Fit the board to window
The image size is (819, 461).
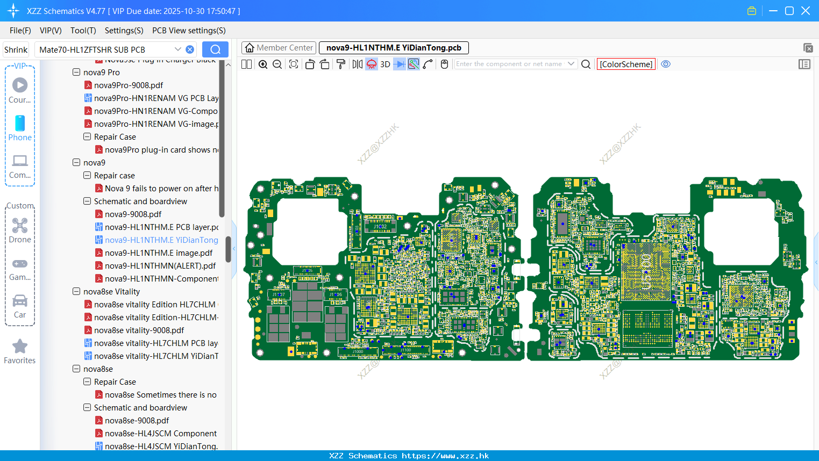tap(294, 64)
